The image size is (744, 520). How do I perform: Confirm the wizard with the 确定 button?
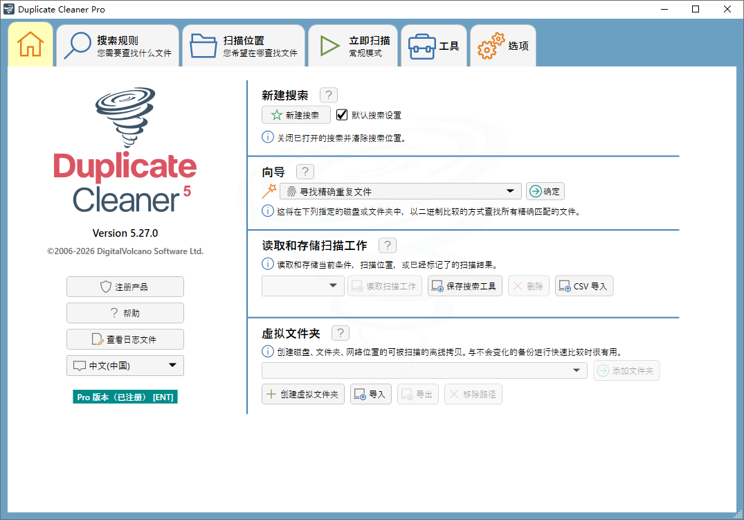545,191
